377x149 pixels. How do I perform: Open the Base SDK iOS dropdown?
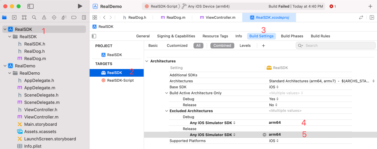pyautogui.click(x=274, y=87)
